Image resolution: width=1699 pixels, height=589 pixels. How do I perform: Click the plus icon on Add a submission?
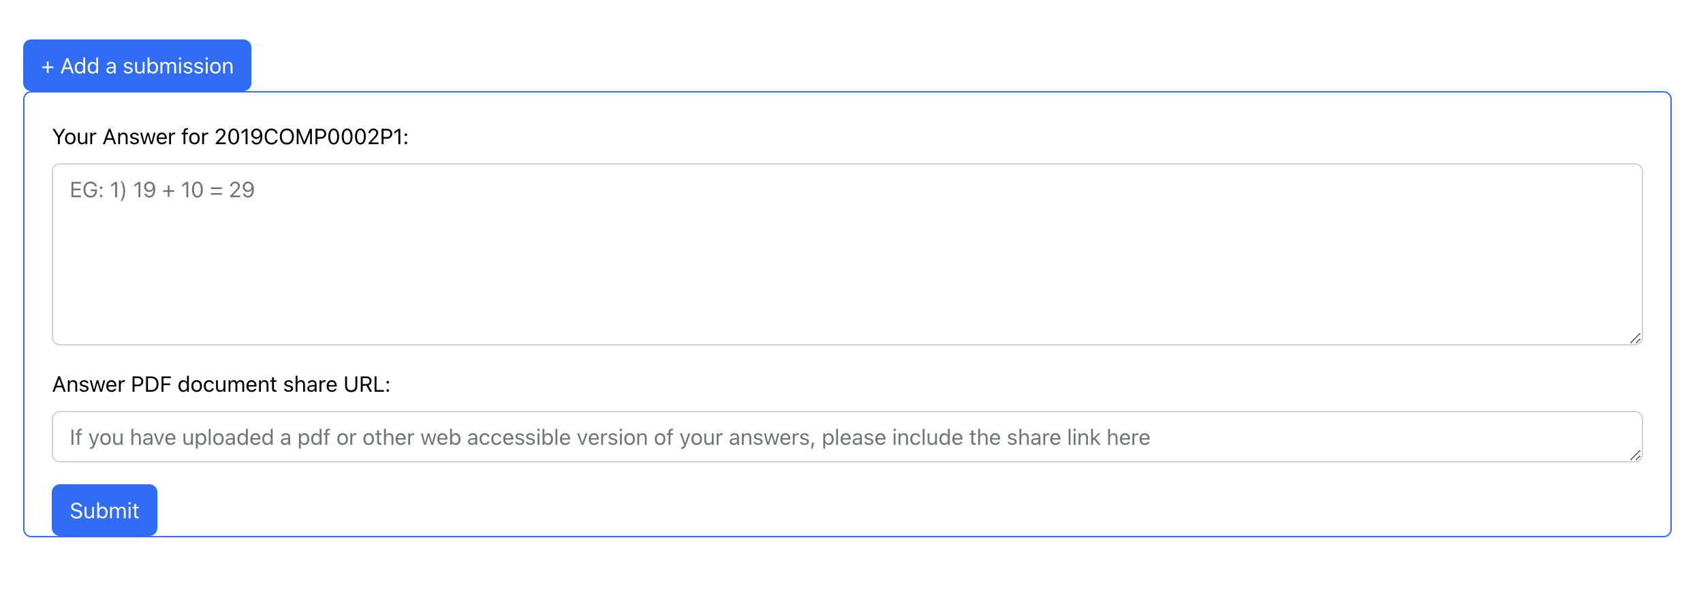pyautogui.click(x=47, y=67)
